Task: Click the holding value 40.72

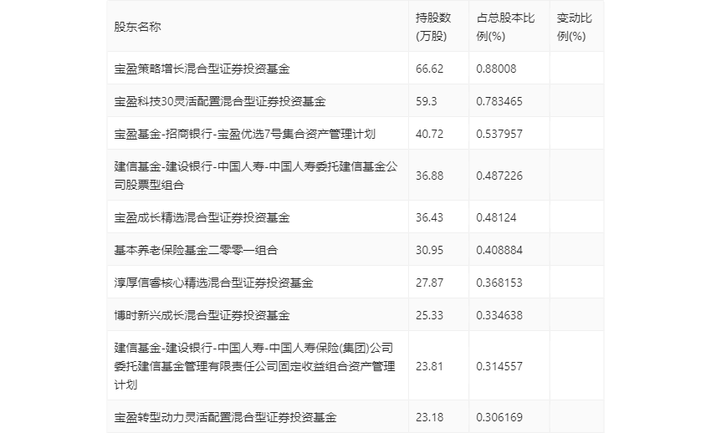Action: click(429, 134)
